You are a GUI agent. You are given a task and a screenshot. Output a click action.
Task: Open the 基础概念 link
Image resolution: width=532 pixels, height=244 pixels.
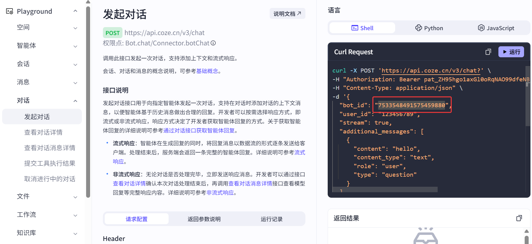click(x=207, y=71)
